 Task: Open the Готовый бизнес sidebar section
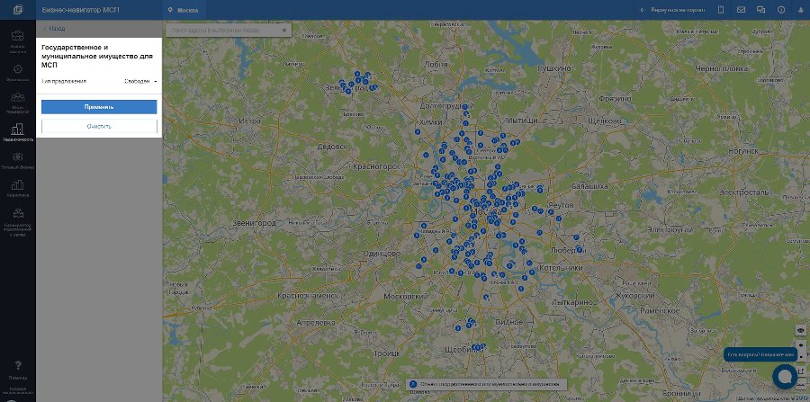click(x=18, y=160)
